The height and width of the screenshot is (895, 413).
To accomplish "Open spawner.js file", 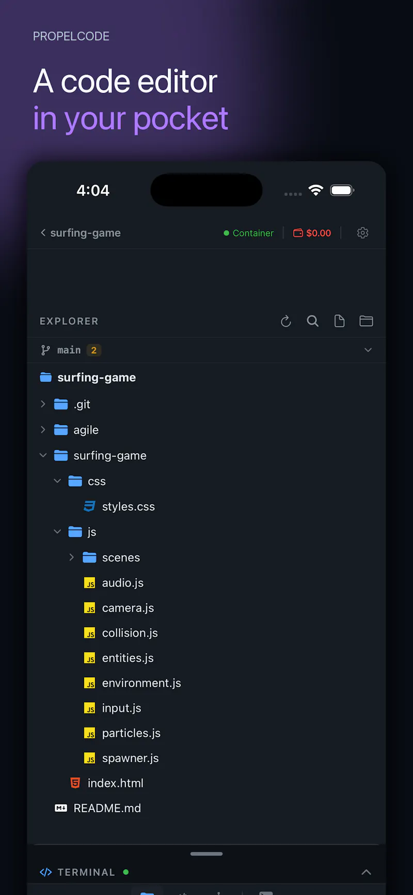I will 131,759.
